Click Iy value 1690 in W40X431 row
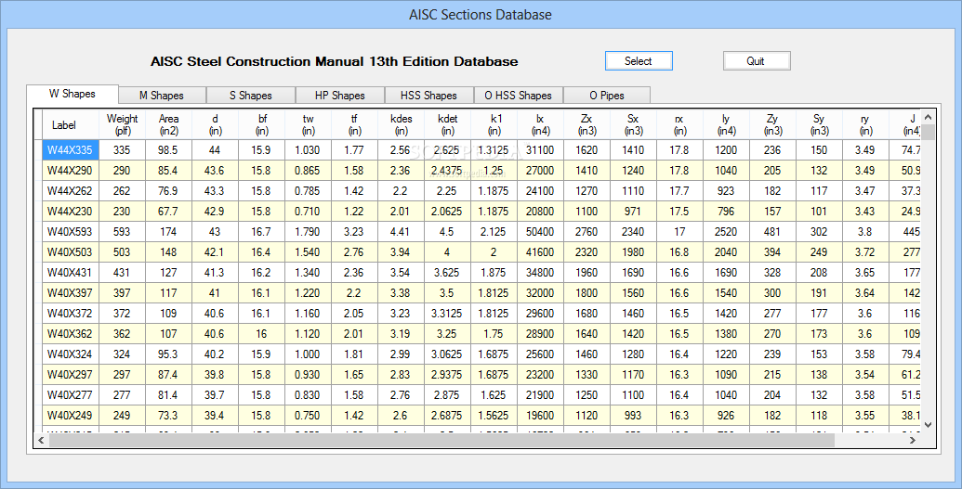Viewport: 962px width, 489px height. (x=727, y=273)
